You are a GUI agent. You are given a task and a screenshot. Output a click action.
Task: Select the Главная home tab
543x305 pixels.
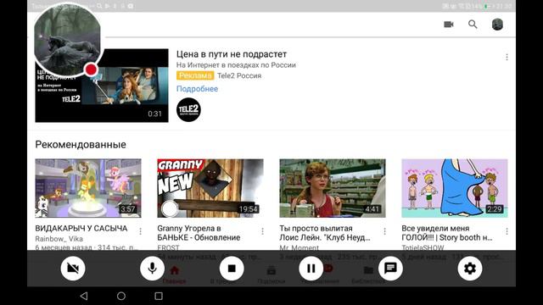[x=175, y=274]
